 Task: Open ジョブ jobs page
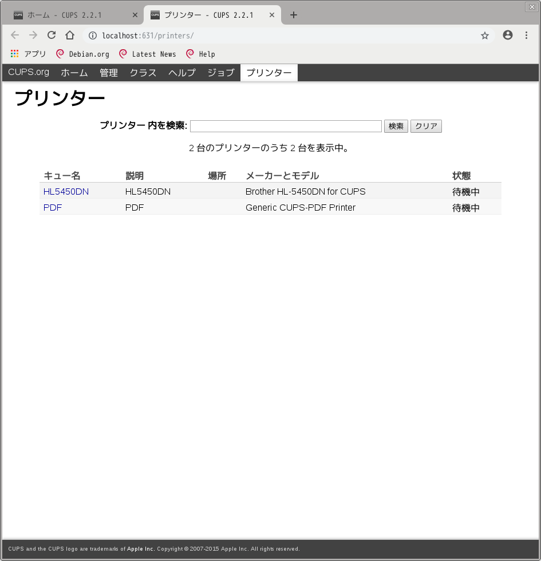coord(221,72)
